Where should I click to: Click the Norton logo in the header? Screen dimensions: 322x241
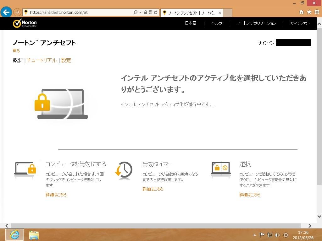click(x=25, y=24)
